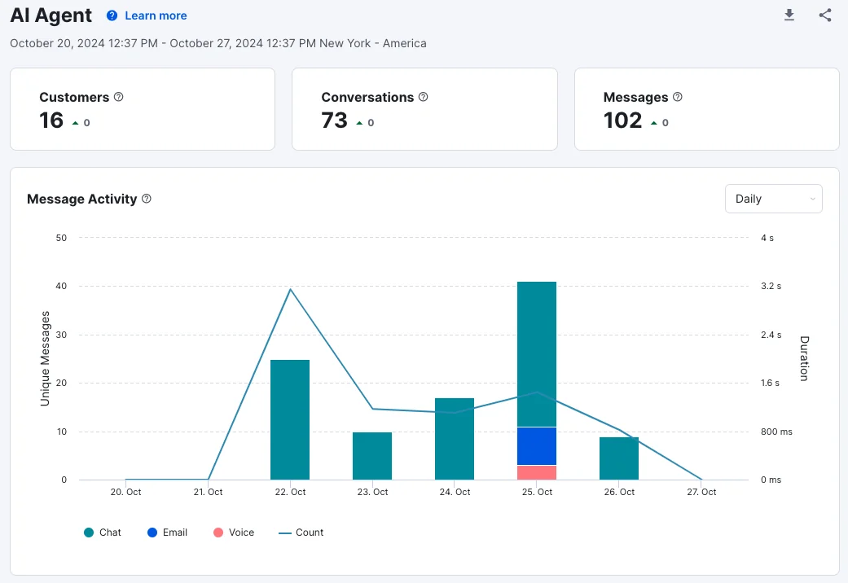Click the teal Chat segment on 25. Oct

coord(537,354)
